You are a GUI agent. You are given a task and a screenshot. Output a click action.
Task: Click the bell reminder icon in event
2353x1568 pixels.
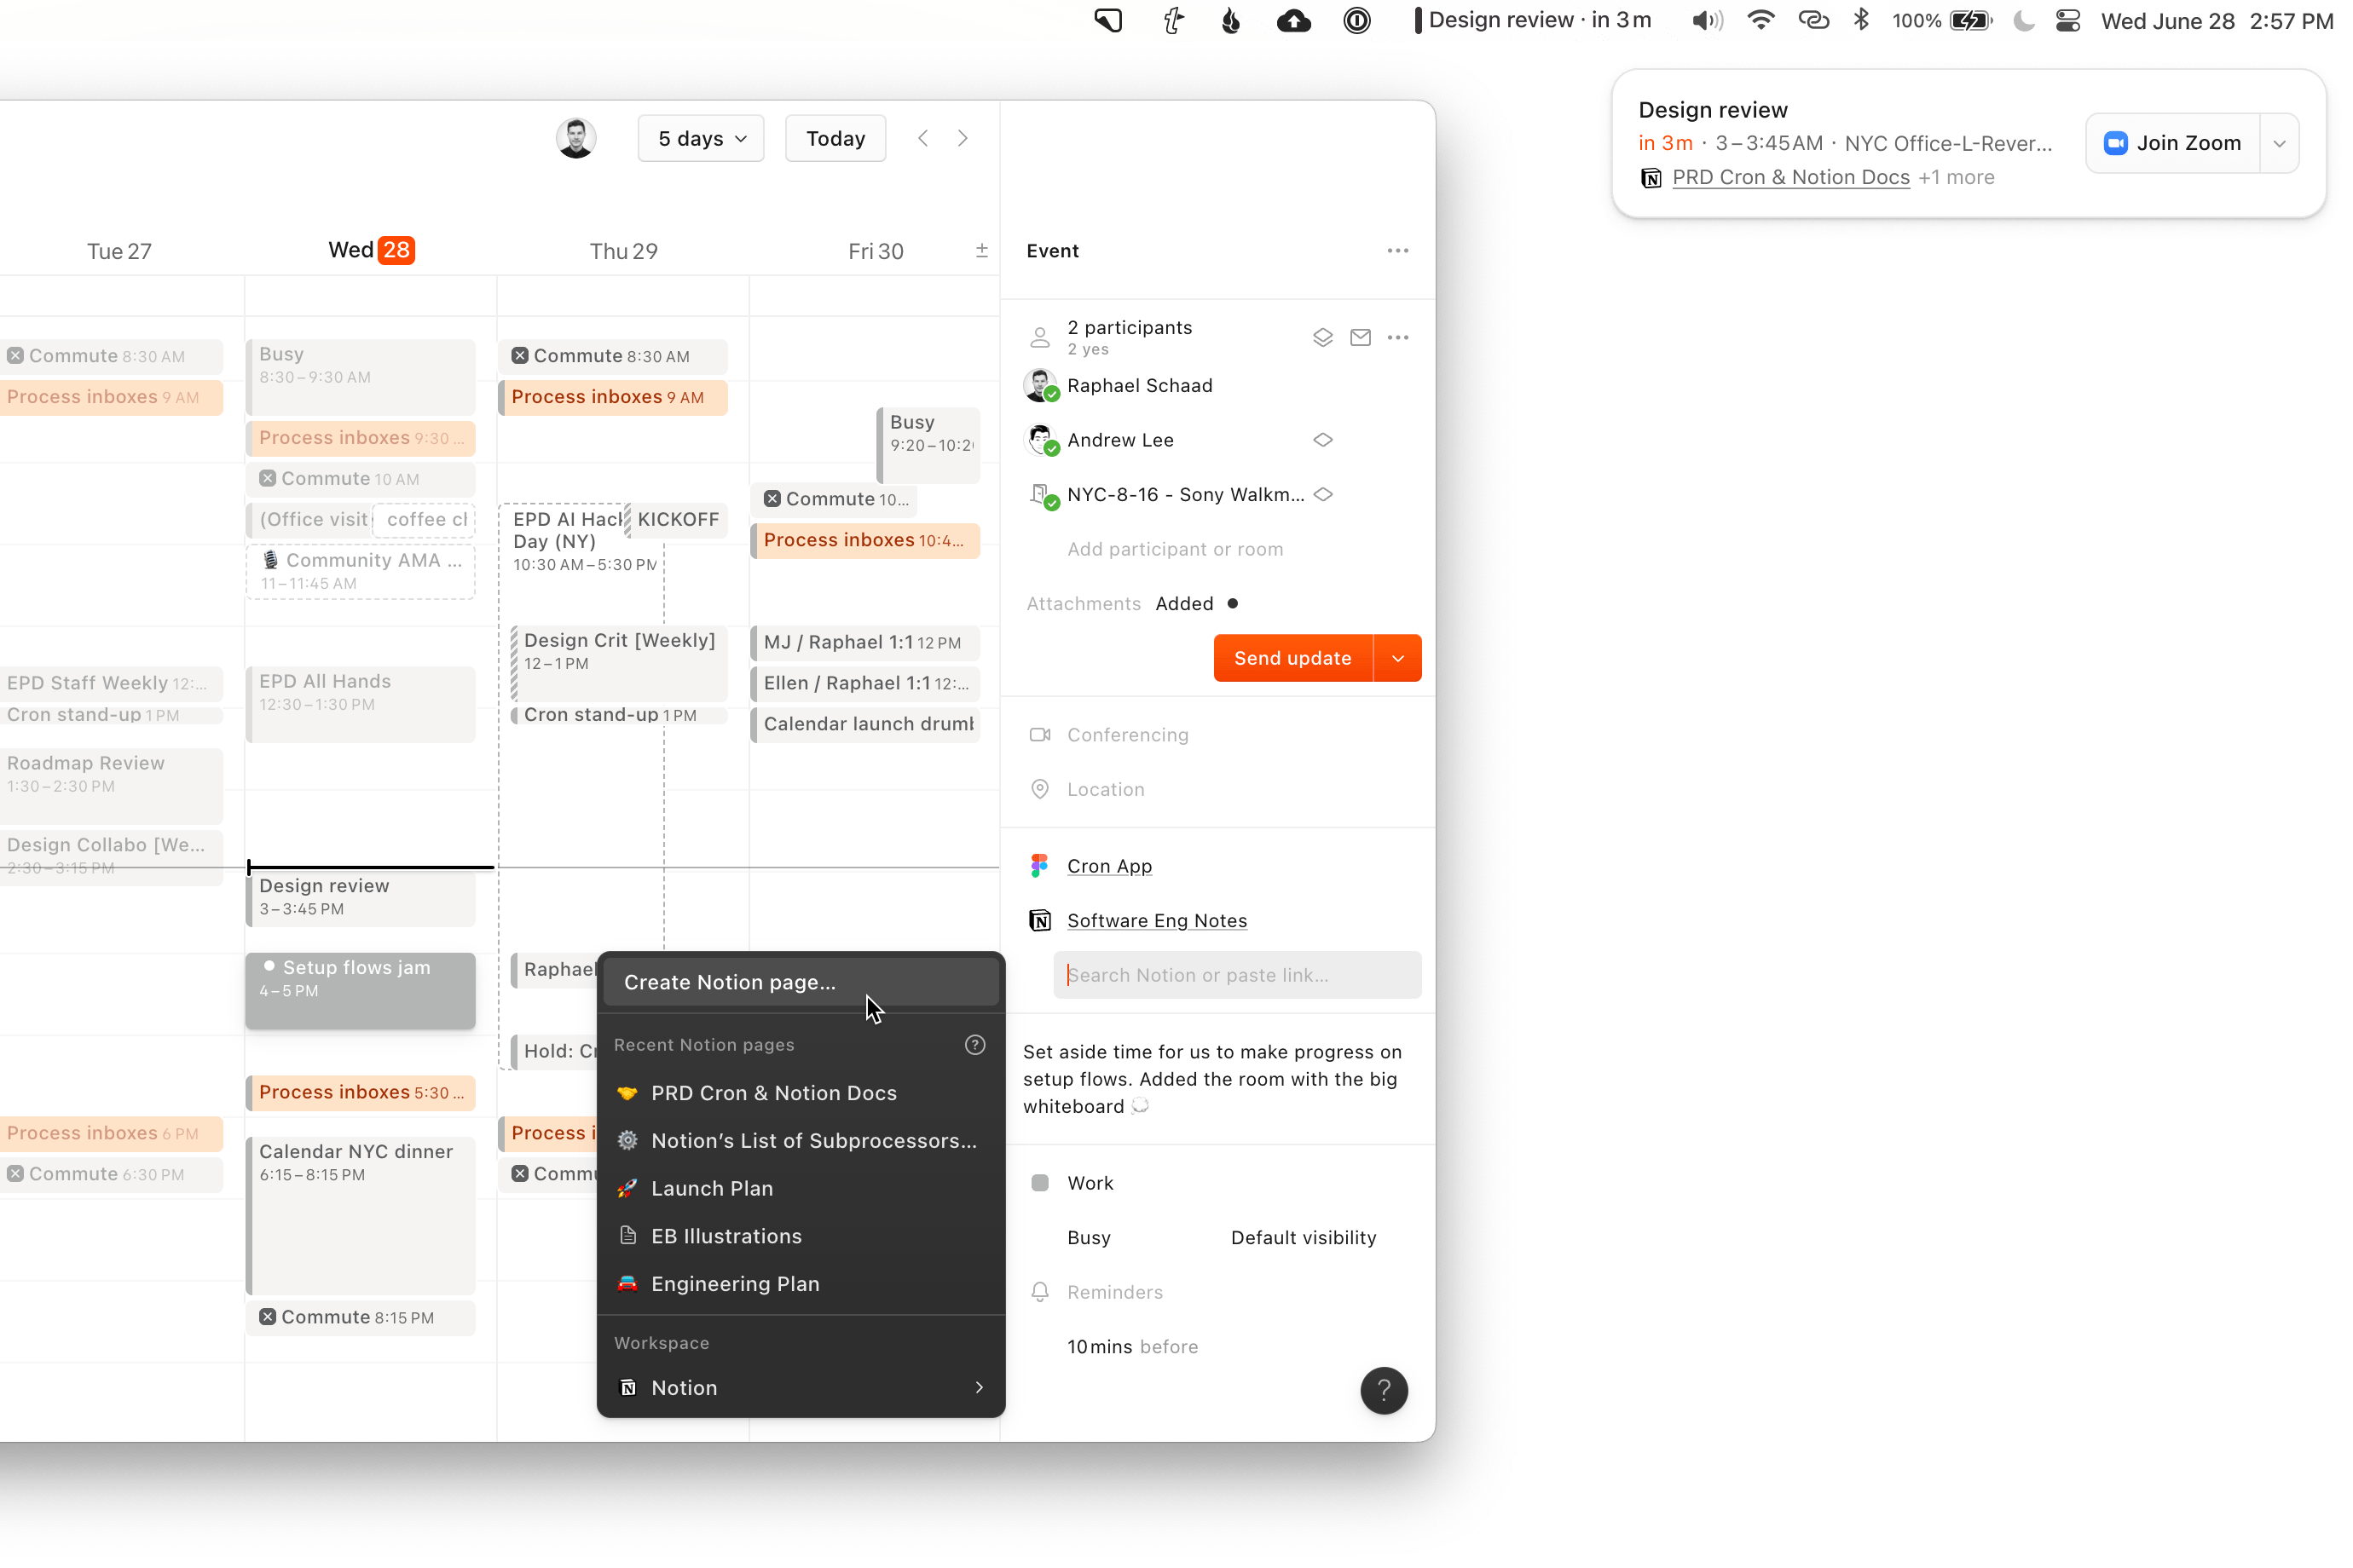coord(1040,1292)
